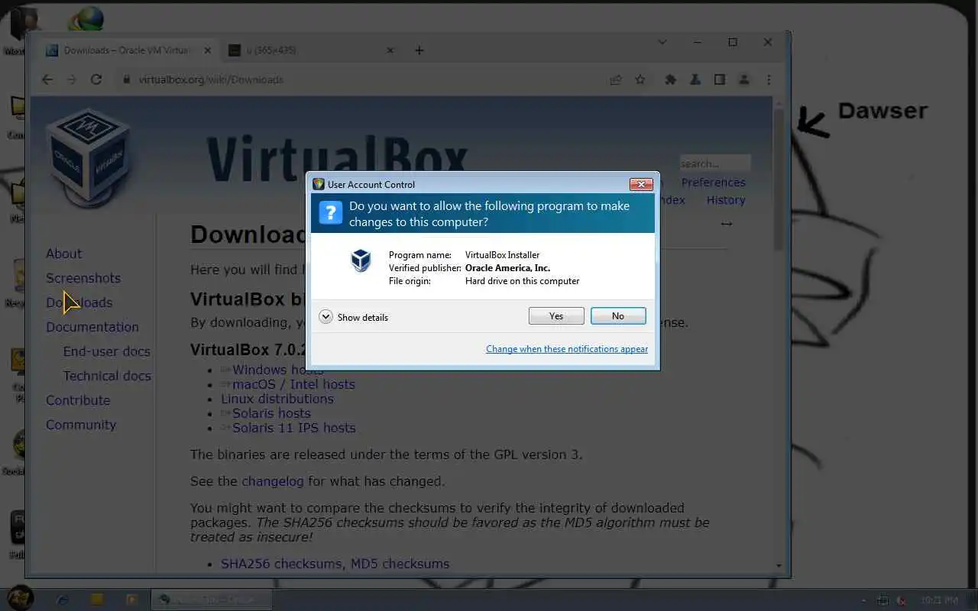
Task: Open the Downloads link in sidebar
Action: click(79, 302)
